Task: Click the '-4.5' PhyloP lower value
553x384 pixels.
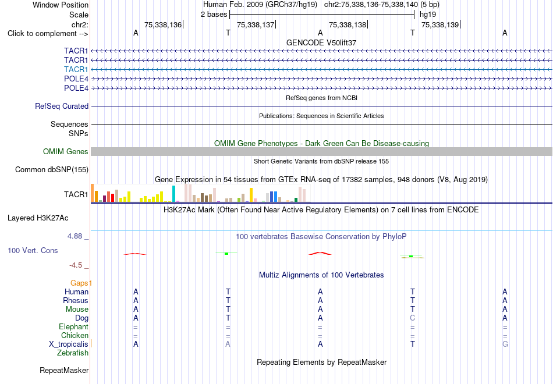Action: [x=76, y=265]
